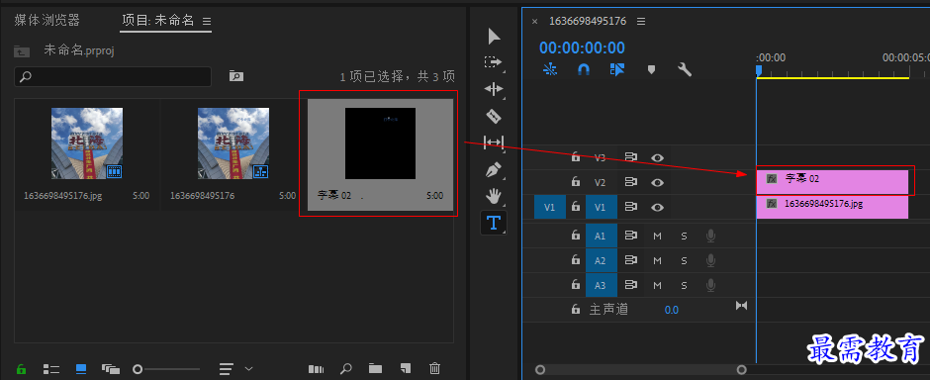Viewport: 930px width, 380px height.
Task: Click the master track 0.0 value
Action: click(x=672, y=310)
